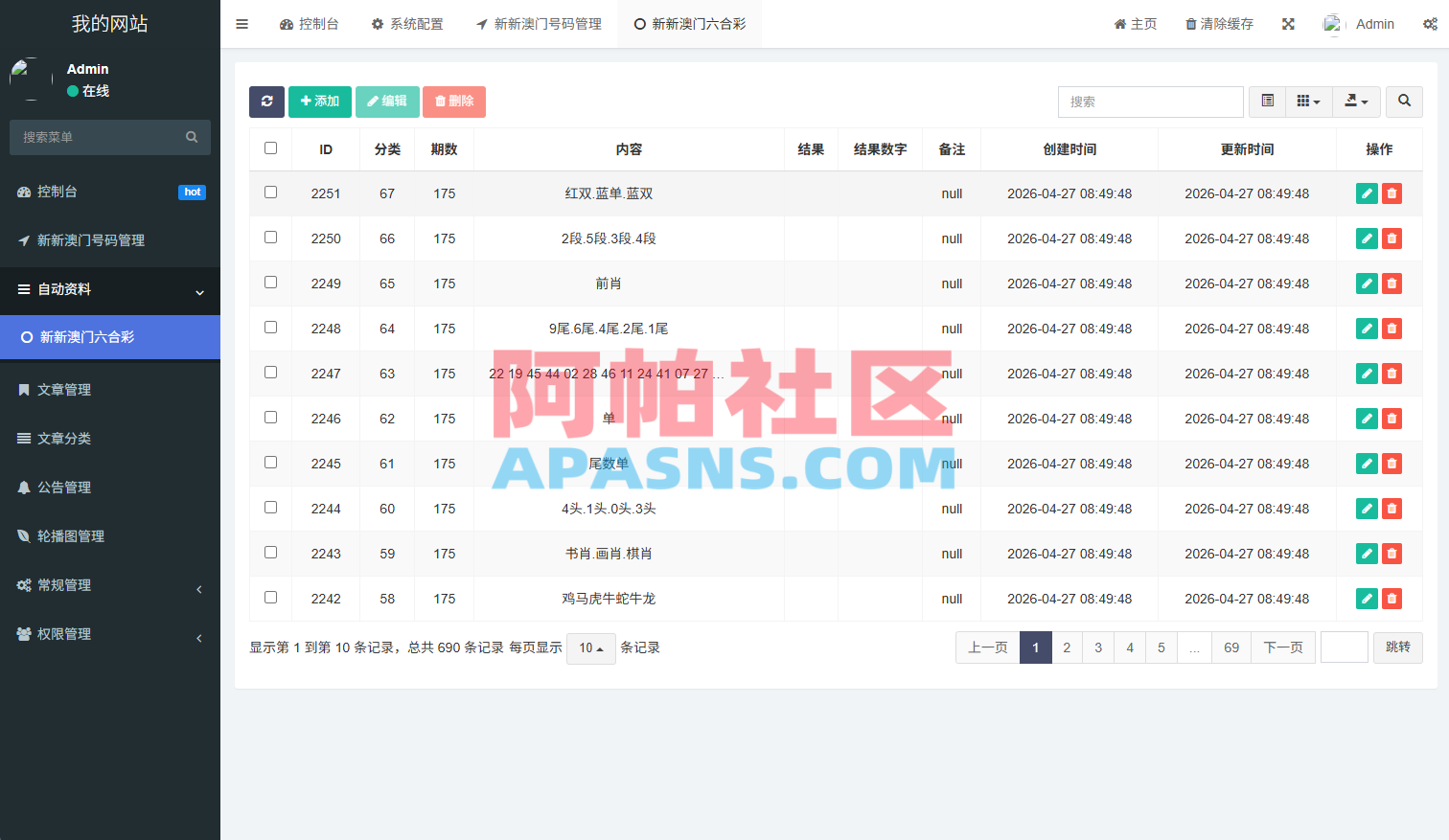1449x840 pixels.
Task: Click the refresh table button
Action: click(x=266, y=102)
